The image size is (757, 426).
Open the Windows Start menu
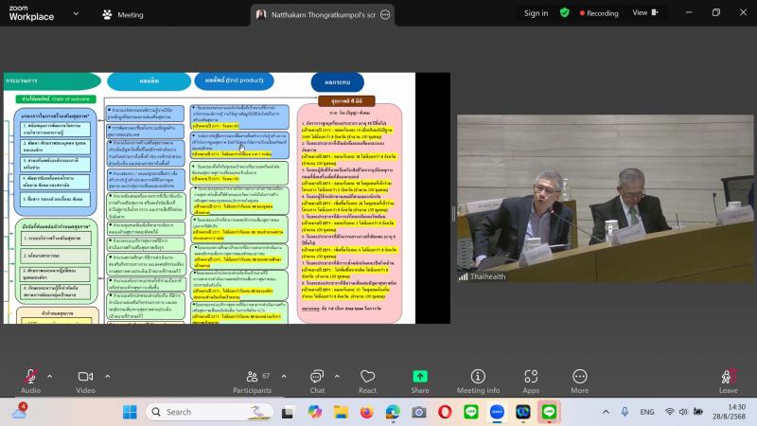[x=130, y=412]
